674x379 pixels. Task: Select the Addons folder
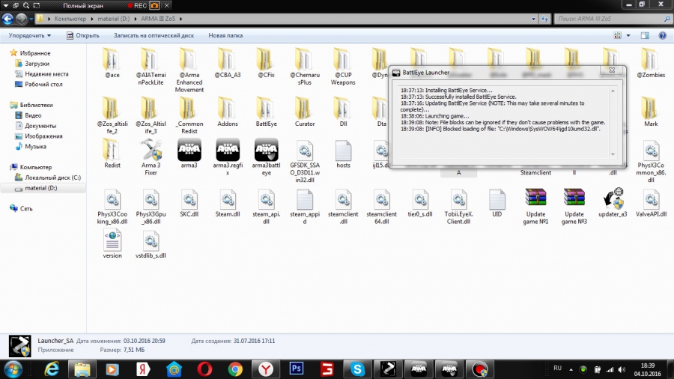(228, 112)
